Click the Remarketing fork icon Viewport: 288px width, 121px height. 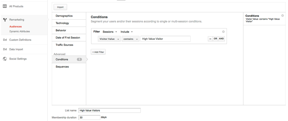5,20
